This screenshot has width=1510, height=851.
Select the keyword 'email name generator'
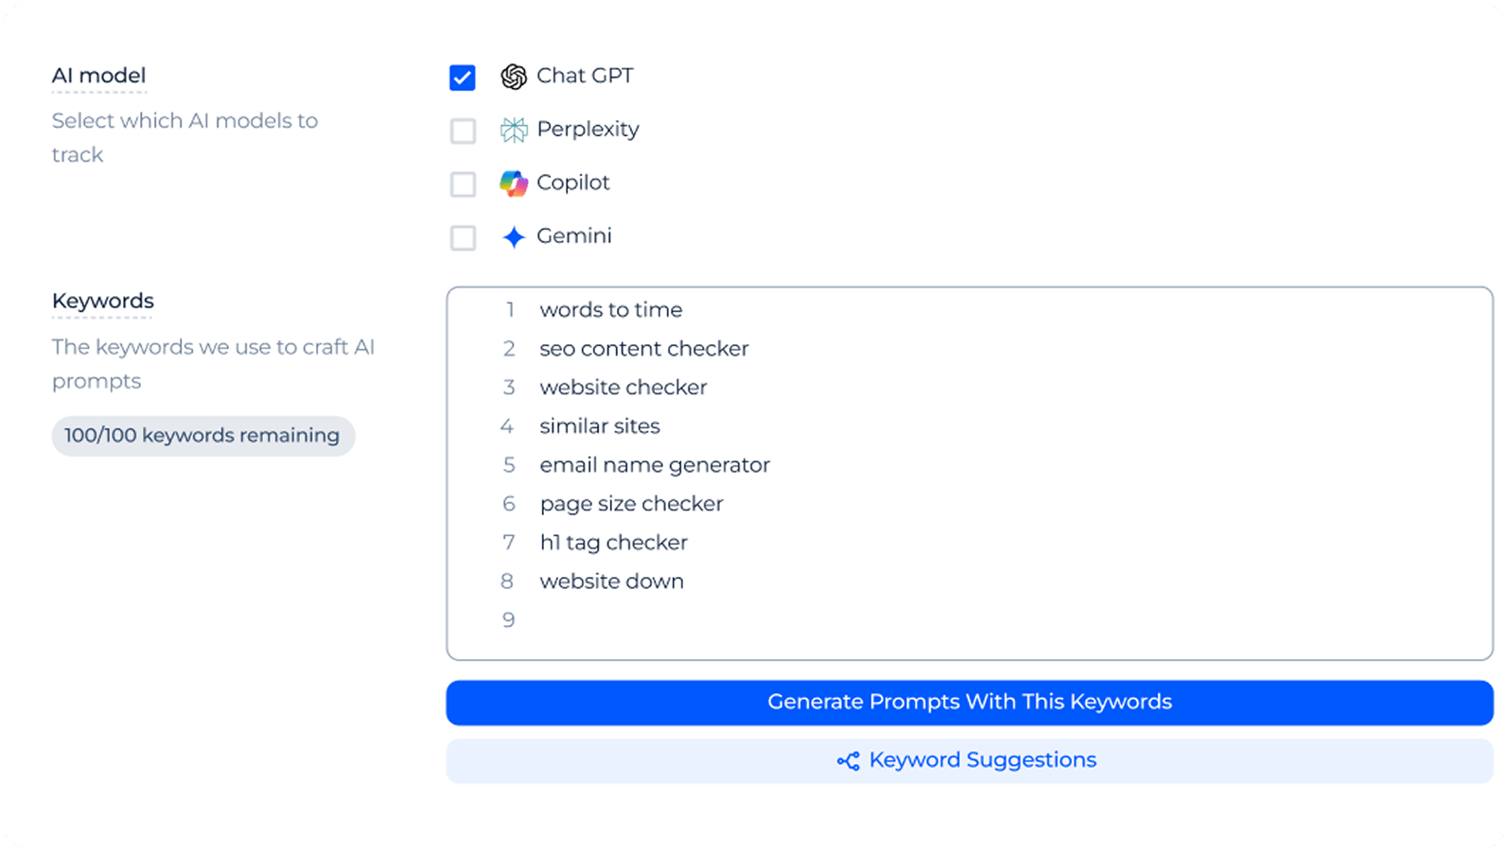pyautogui.click(x=655, y=464)
